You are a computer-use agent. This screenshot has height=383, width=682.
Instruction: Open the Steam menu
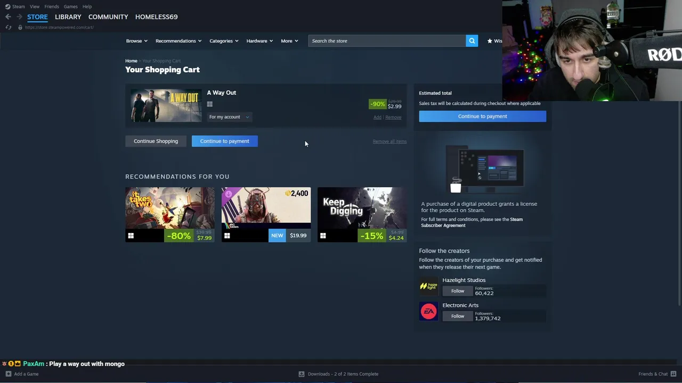tap(19, 6)
